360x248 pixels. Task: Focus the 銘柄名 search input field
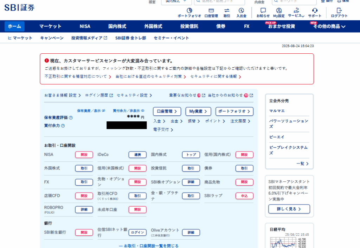219,2
